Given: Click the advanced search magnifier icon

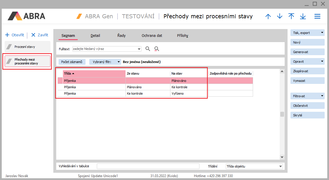Looking at the screenshot, I should coord(157,49).
